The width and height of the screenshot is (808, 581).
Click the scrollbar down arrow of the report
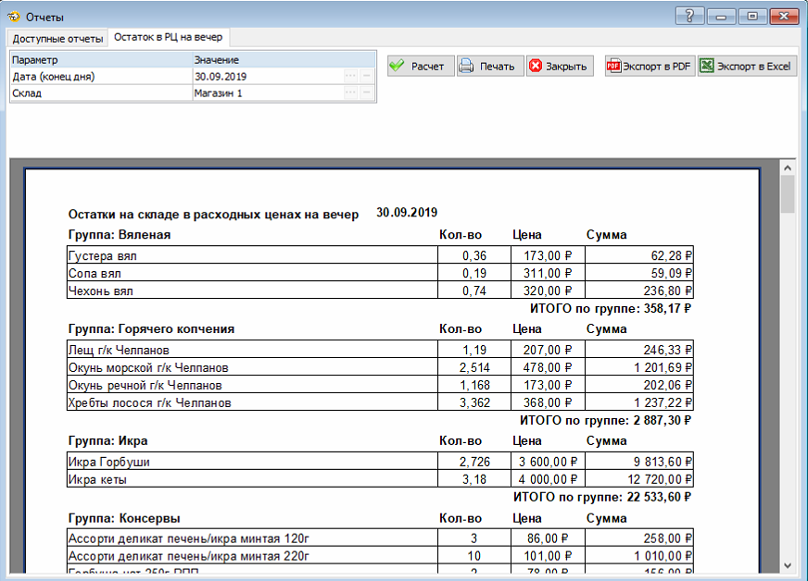click(x=788, y=565)
